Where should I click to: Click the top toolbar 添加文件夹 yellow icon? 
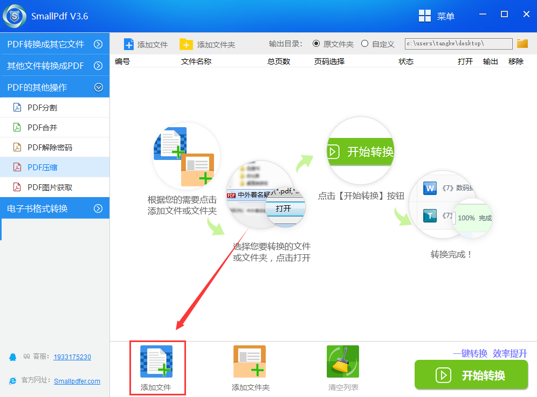(x=186, y=44)
